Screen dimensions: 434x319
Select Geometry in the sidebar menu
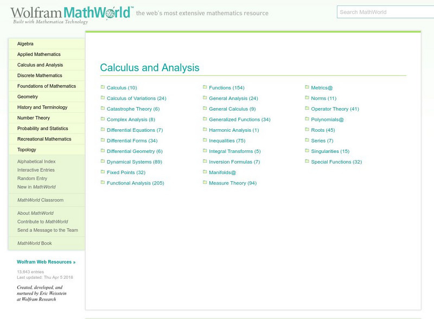pos(28,97)
